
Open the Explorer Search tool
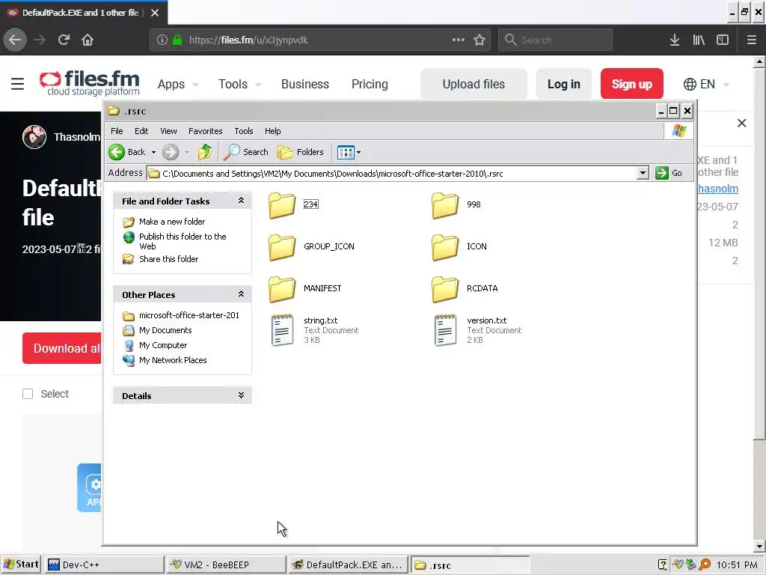[245, 152]
